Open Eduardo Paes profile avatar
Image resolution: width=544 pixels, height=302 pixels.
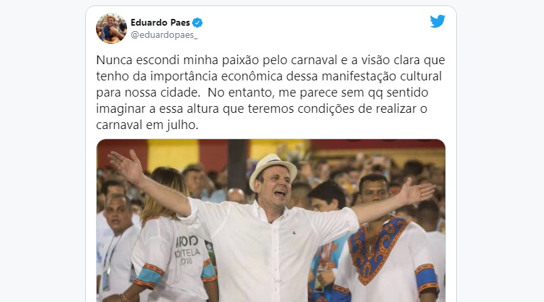tap(112, 28)
